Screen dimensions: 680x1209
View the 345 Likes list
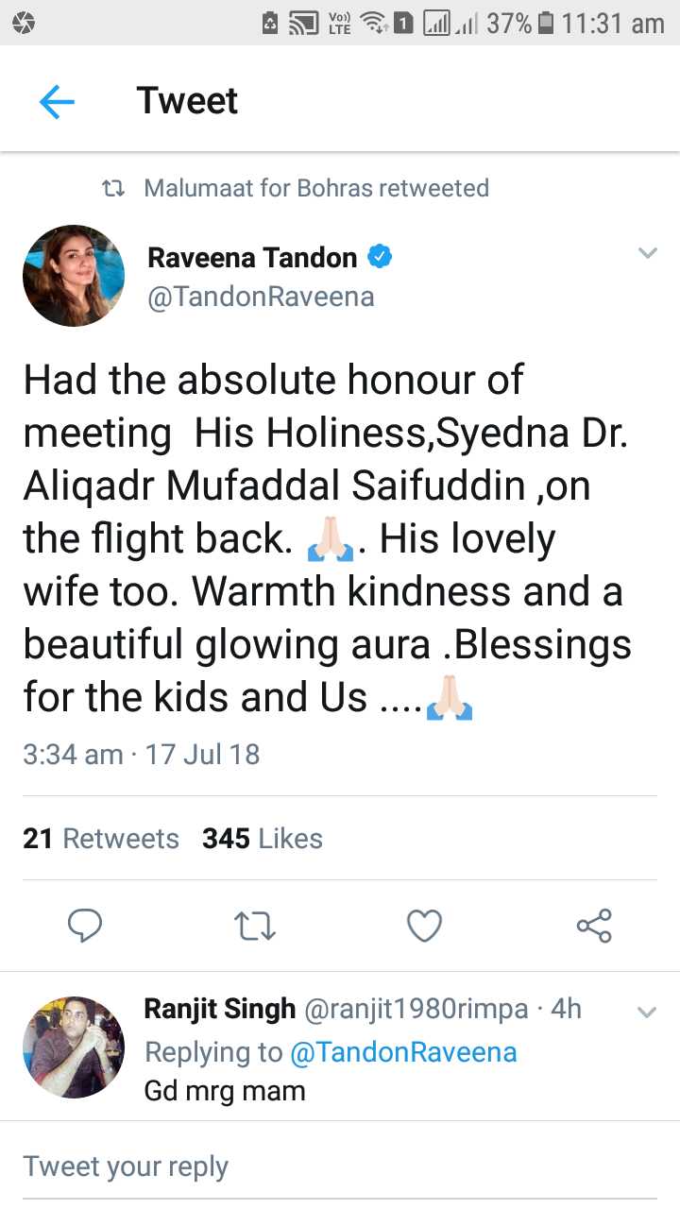pyautogui.click(x=263, y=839)
